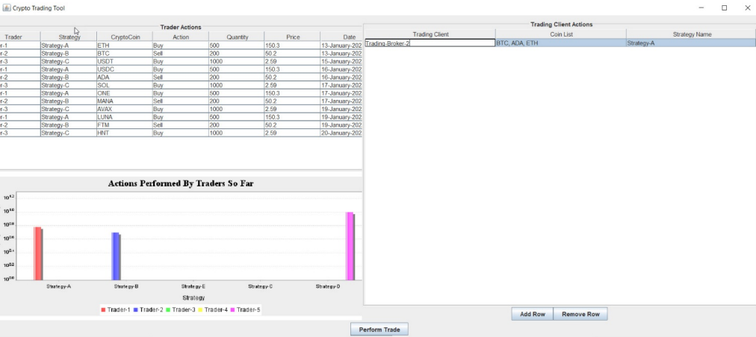756x337 pixels.
Task: Click the Remove Row button
Action: pos(581,315)
